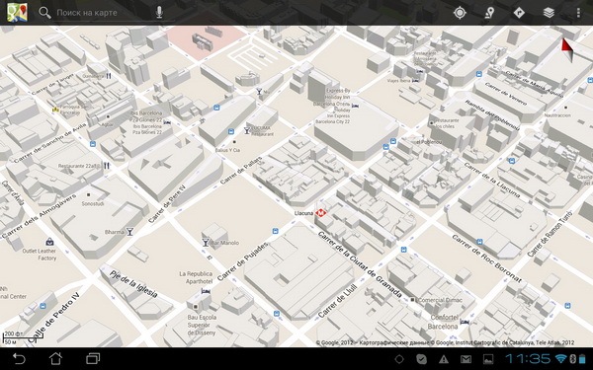Open the mail notification icon
Viewport: 593px width, 370px height.
466,359
